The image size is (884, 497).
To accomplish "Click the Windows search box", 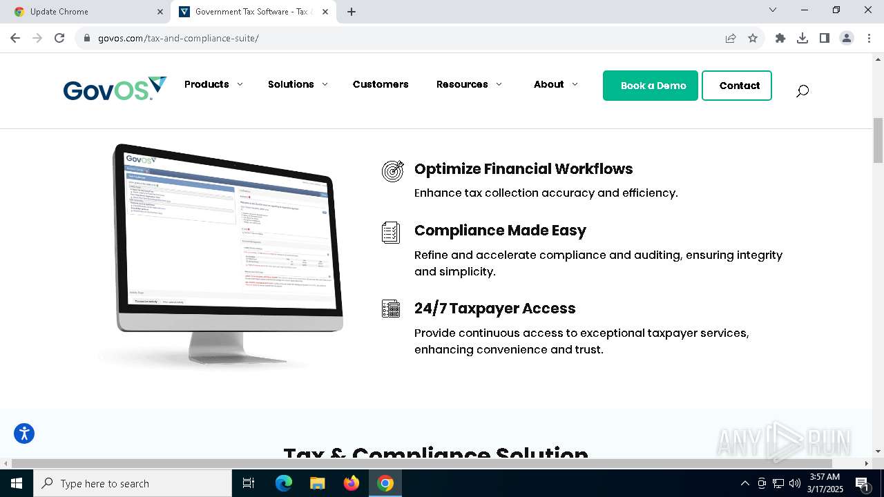I will point(133,483).
